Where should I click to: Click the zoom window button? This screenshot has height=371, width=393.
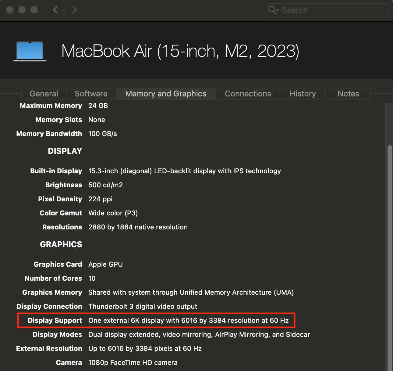coord(34,10)
